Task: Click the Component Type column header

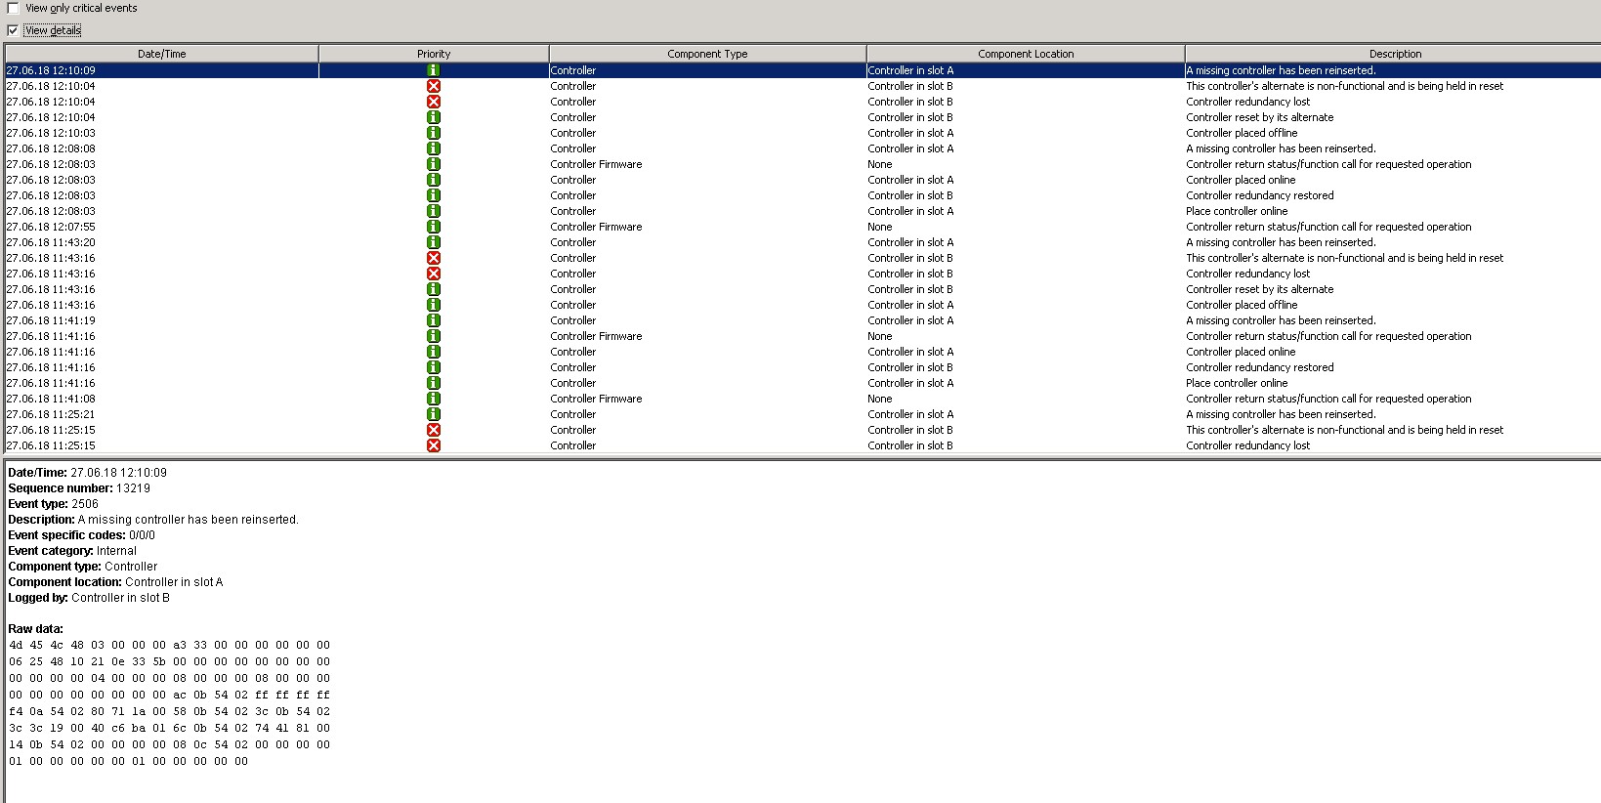Action: click(707, 54)
